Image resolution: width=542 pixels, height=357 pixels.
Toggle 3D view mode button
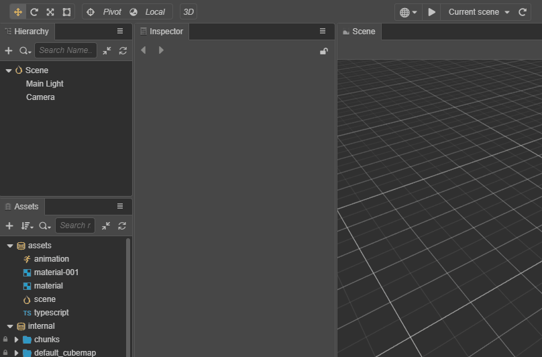[x=188, y=12]
